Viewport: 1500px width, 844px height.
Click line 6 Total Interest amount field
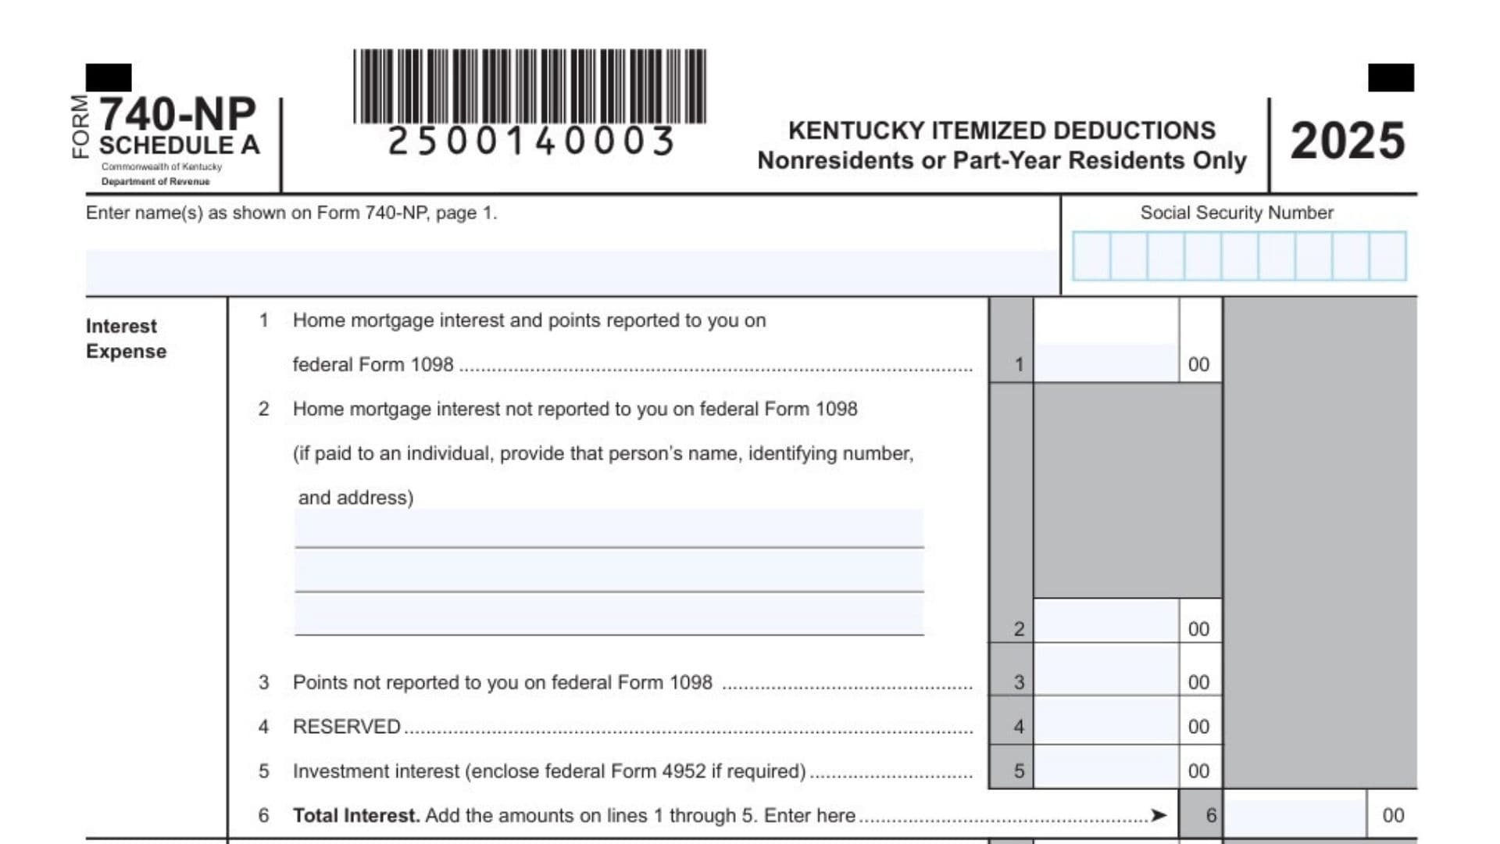tap(1295, 814)
